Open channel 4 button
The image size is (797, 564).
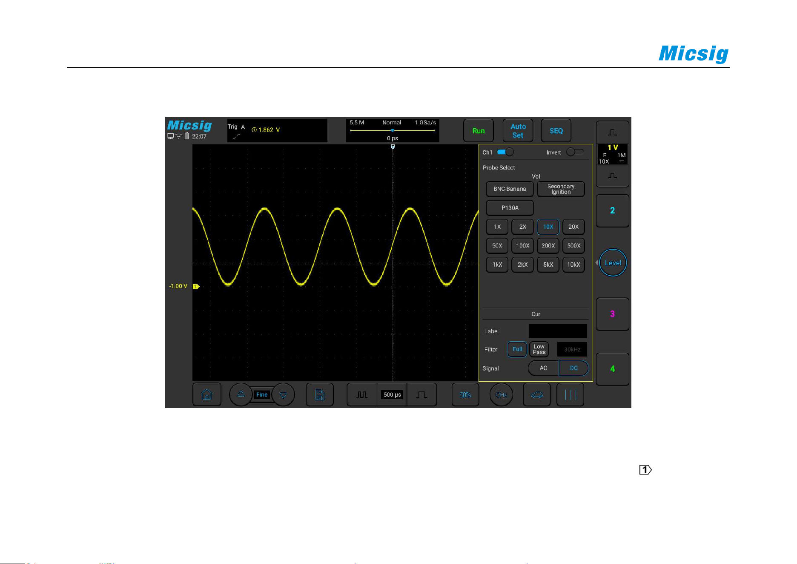(613, 369)
